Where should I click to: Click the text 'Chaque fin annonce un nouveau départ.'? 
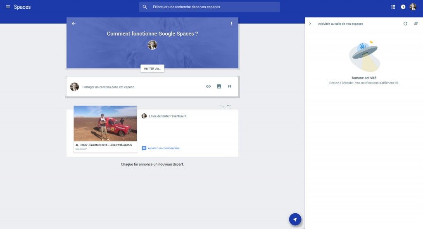pyautogui.click(x=152, y=164)
